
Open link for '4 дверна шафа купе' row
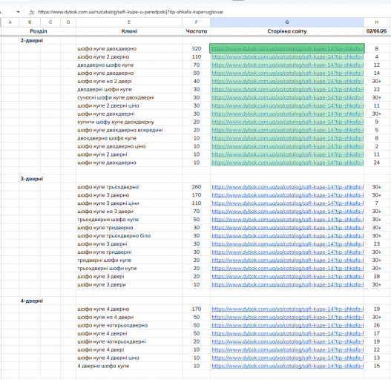tap(288, 366)
